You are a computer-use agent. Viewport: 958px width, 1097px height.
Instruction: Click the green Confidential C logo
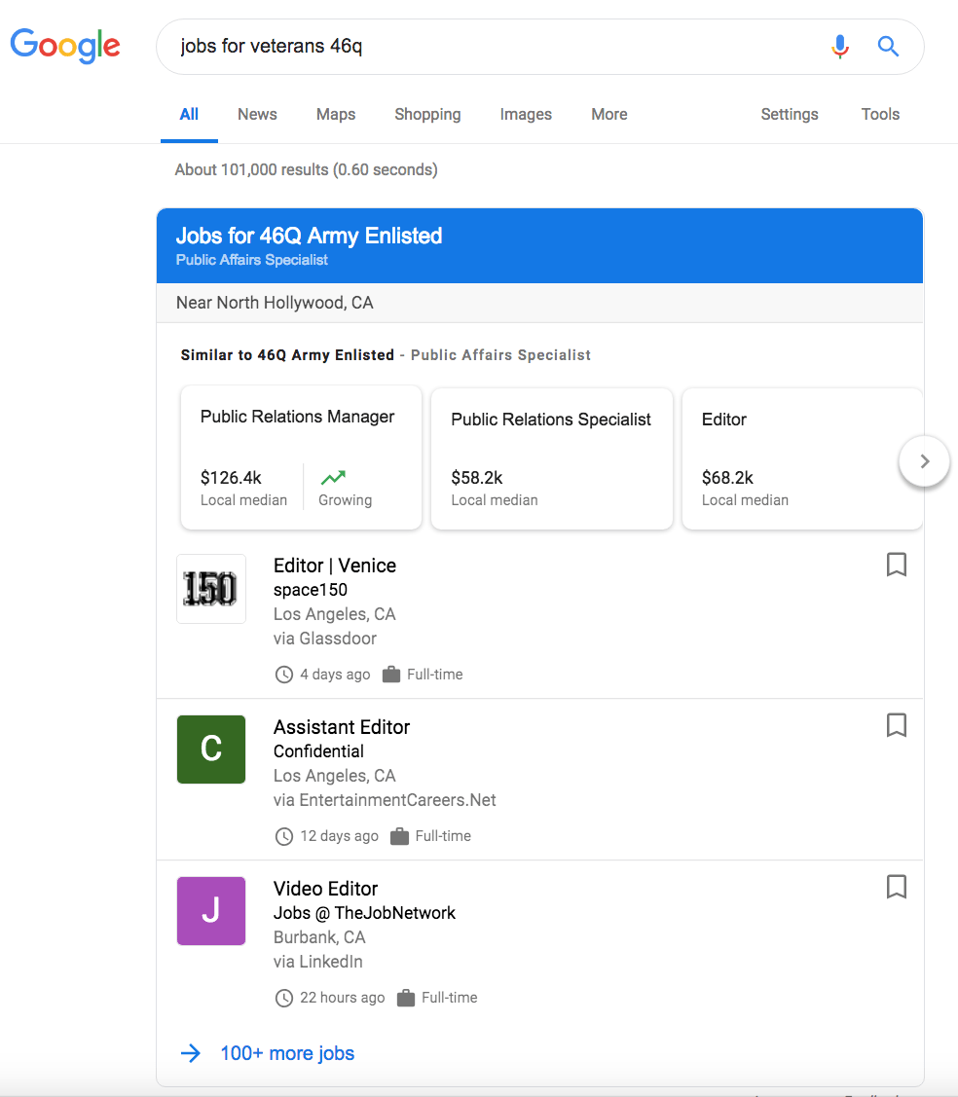211,750
